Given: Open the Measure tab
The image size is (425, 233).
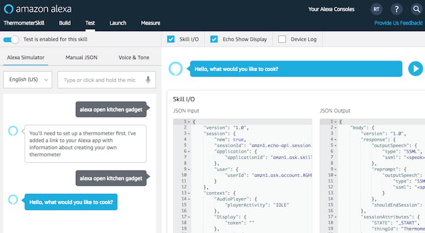Looking at the screenshot, I should (x=150, y=23).
